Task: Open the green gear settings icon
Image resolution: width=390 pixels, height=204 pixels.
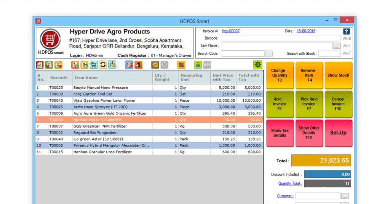Action: (258, 65)
